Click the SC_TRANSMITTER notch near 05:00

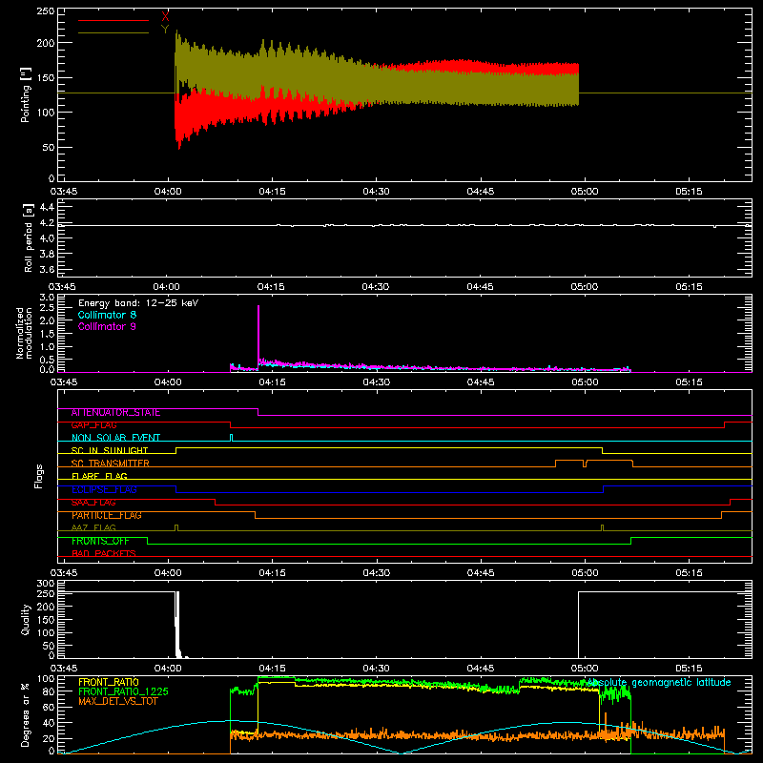click(x=585, y=464)
